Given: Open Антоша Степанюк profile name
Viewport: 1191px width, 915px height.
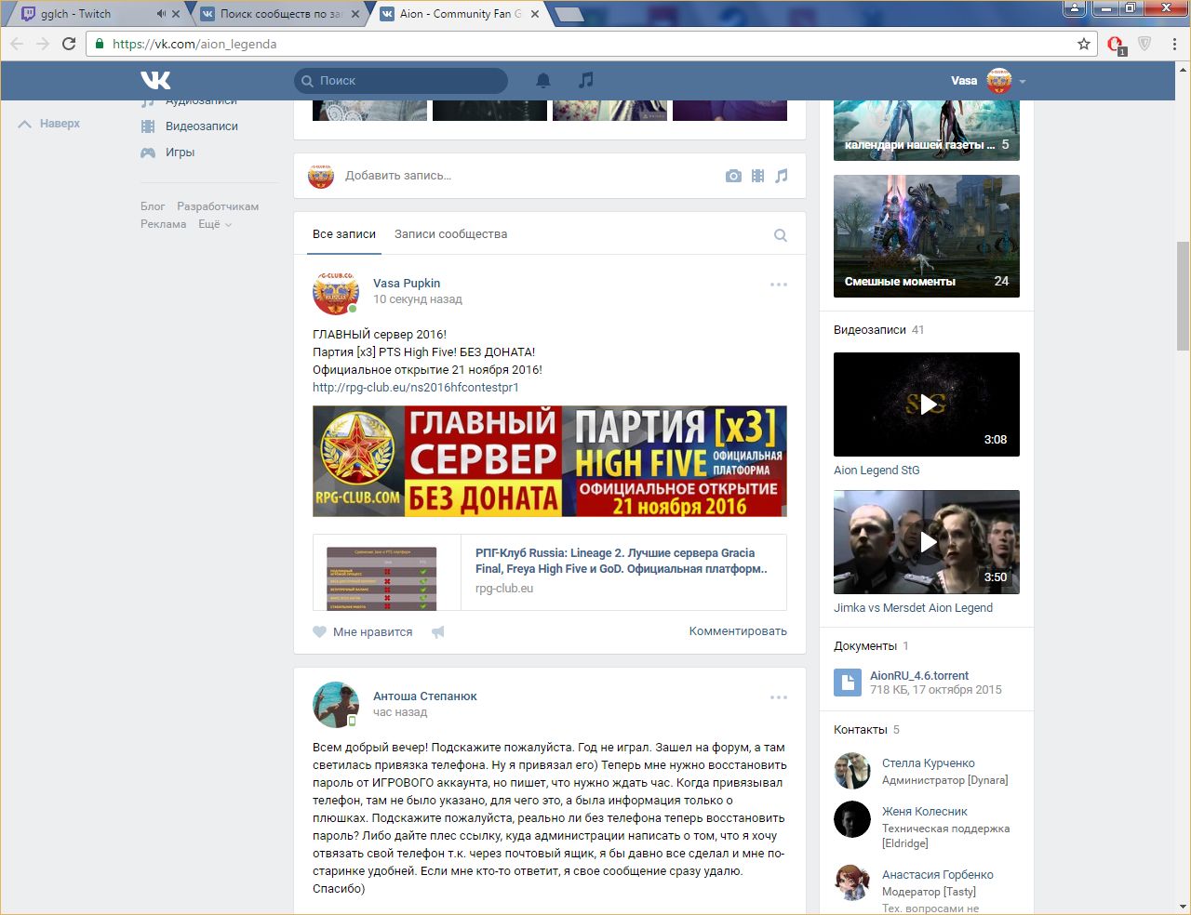Looking at the screenshot, I should (425, 696).
